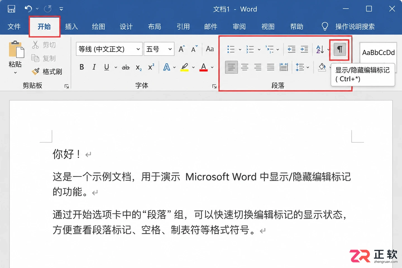Screen dimensions: 402x268
Task: Switch to the 引用 tab
Action: pyautogui.click(x=183, y=27)
